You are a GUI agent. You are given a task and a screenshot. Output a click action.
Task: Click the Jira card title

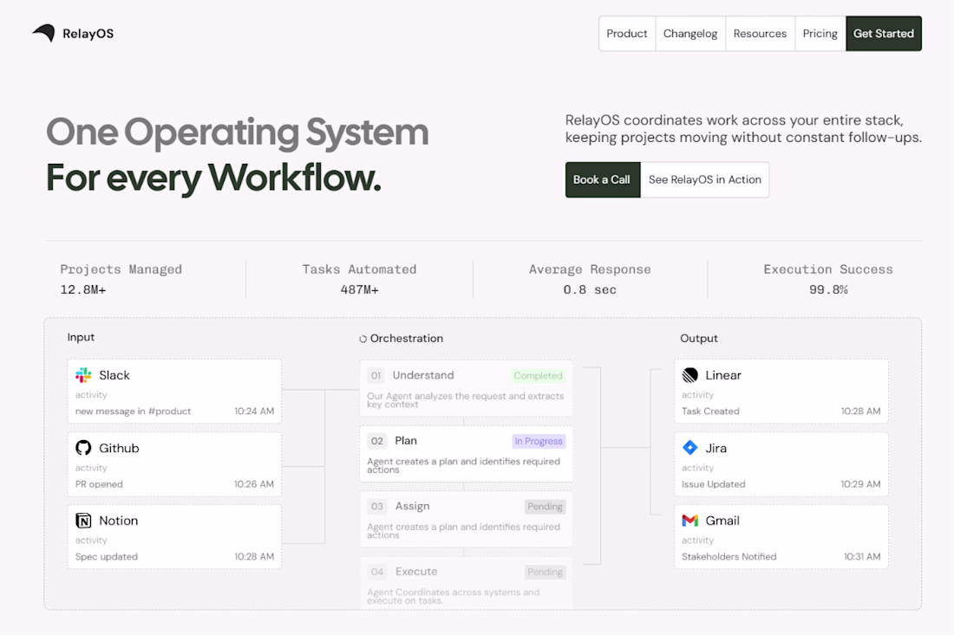click(716, 448)
